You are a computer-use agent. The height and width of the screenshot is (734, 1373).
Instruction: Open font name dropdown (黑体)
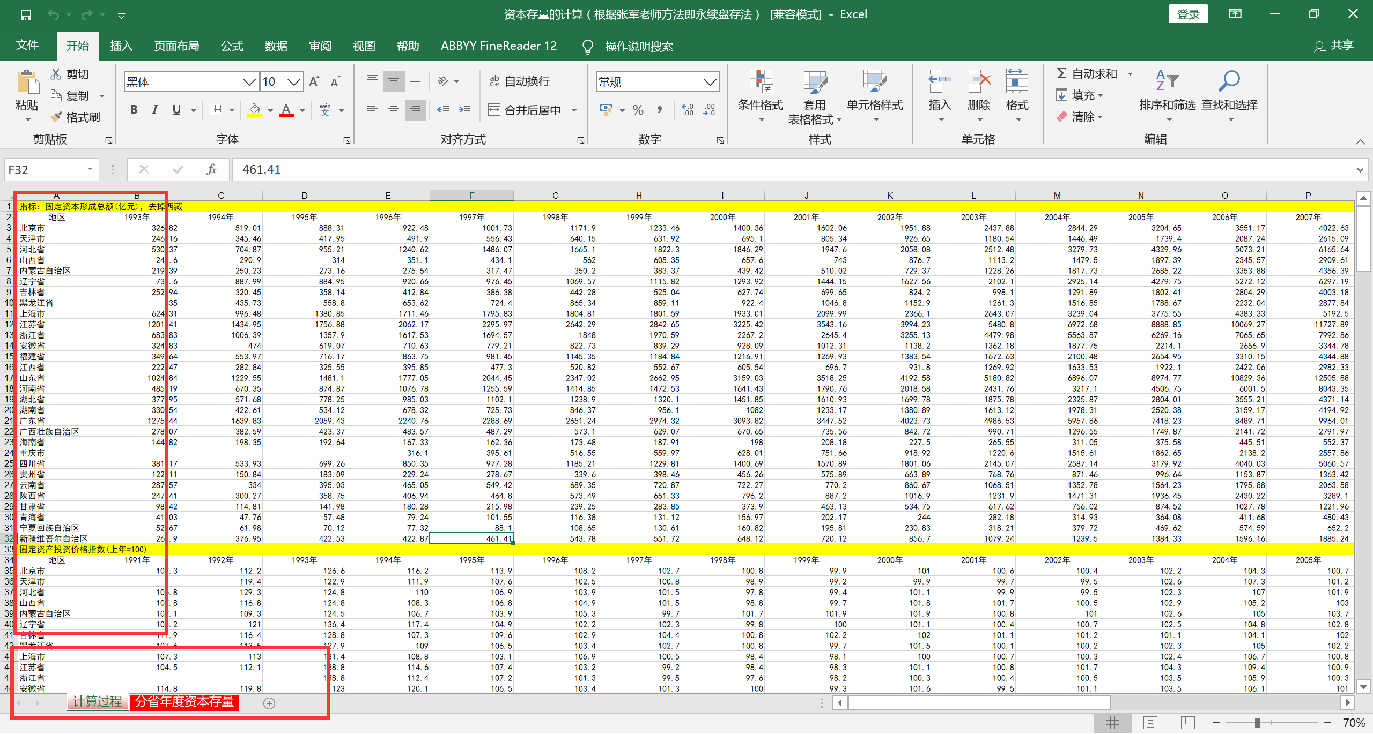coord(248,82)
